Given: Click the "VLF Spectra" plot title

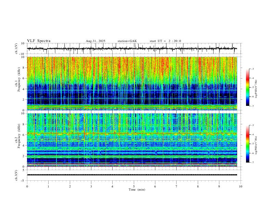Looking at the screenshot, I should point(39,41).
